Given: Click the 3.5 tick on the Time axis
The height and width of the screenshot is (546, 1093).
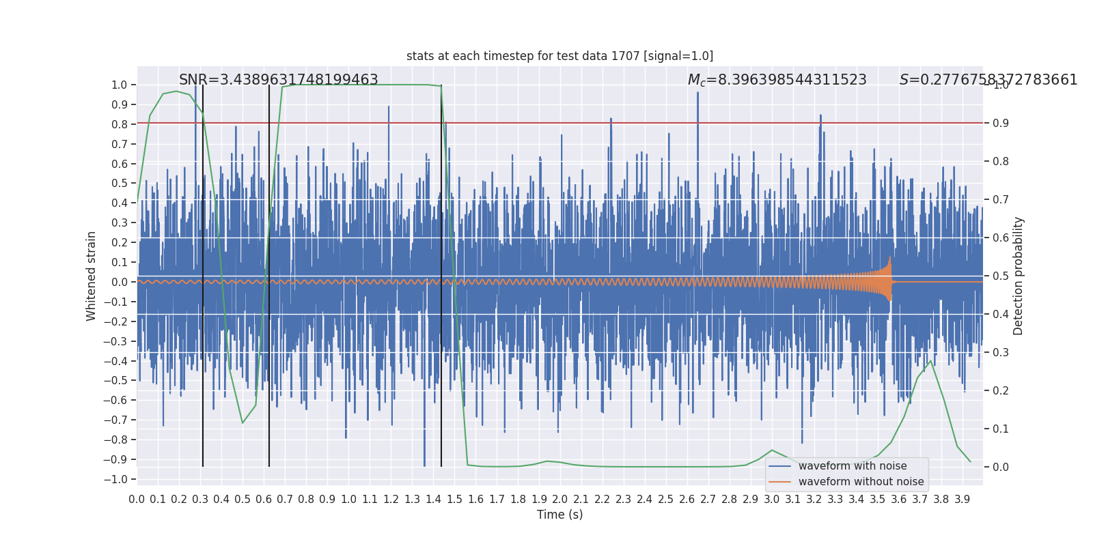Looking at the screenshot, I should (878, 500).
